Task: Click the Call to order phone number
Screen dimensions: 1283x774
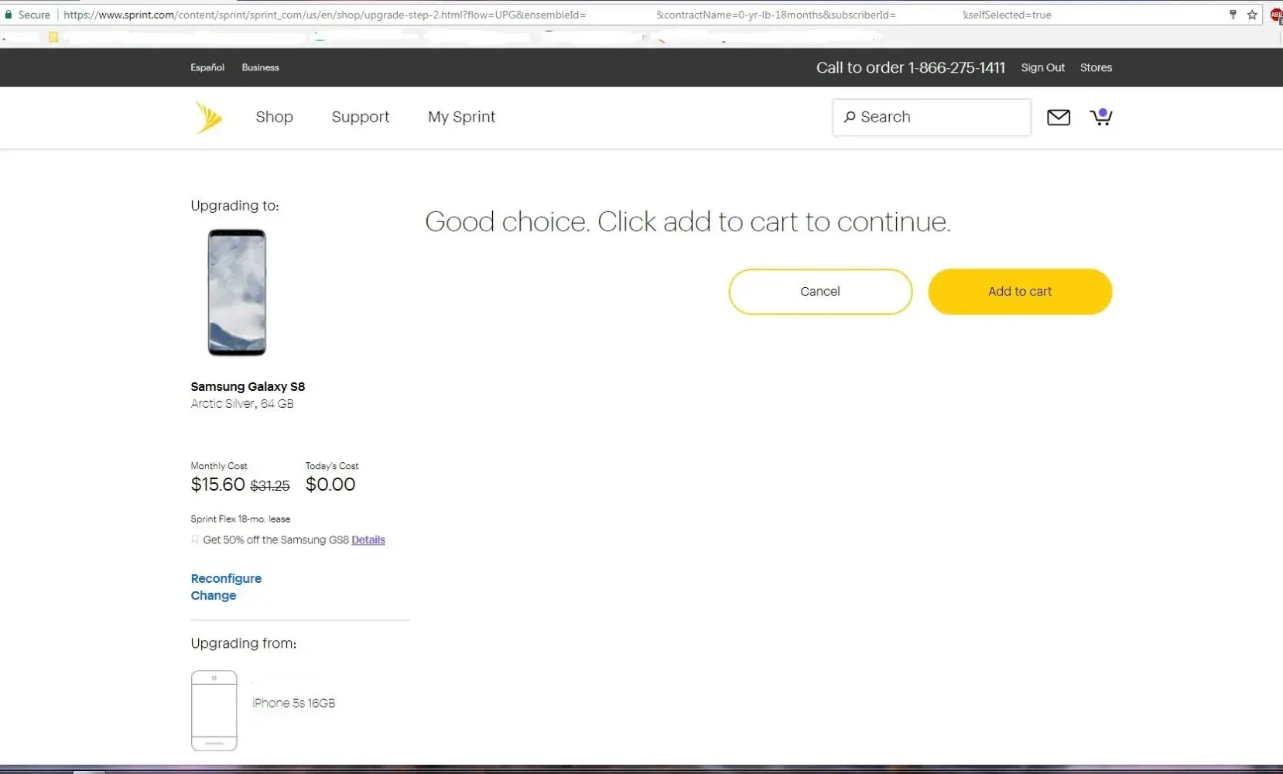Action: click(x=911, y=68)
